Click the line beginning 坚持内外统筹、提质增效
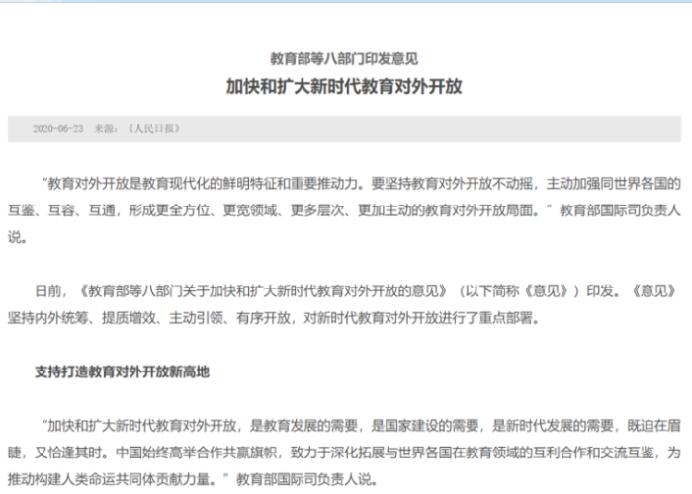This screenshot has width=692, height=494. tap(274, 318)
